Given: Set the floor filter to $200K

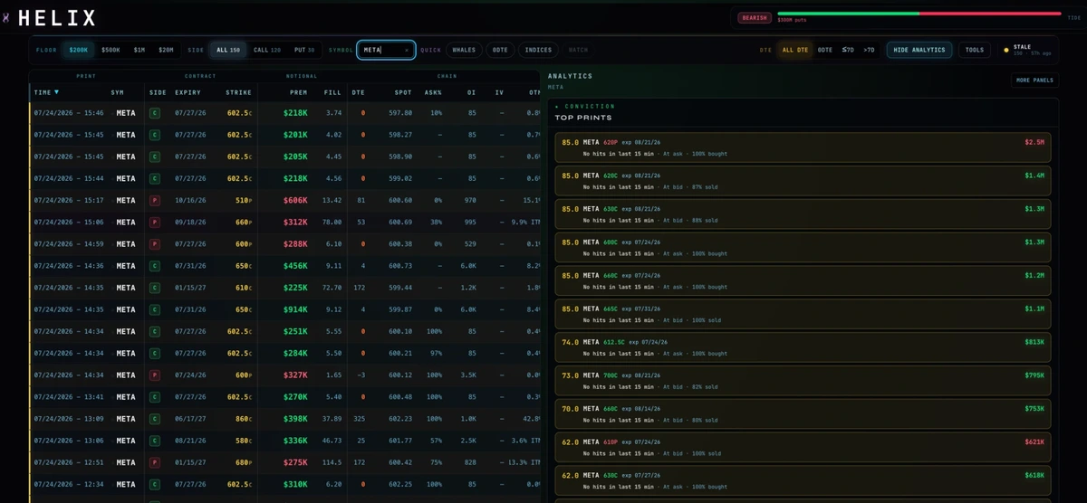Looking at the screenshot, I should point(79,50).
